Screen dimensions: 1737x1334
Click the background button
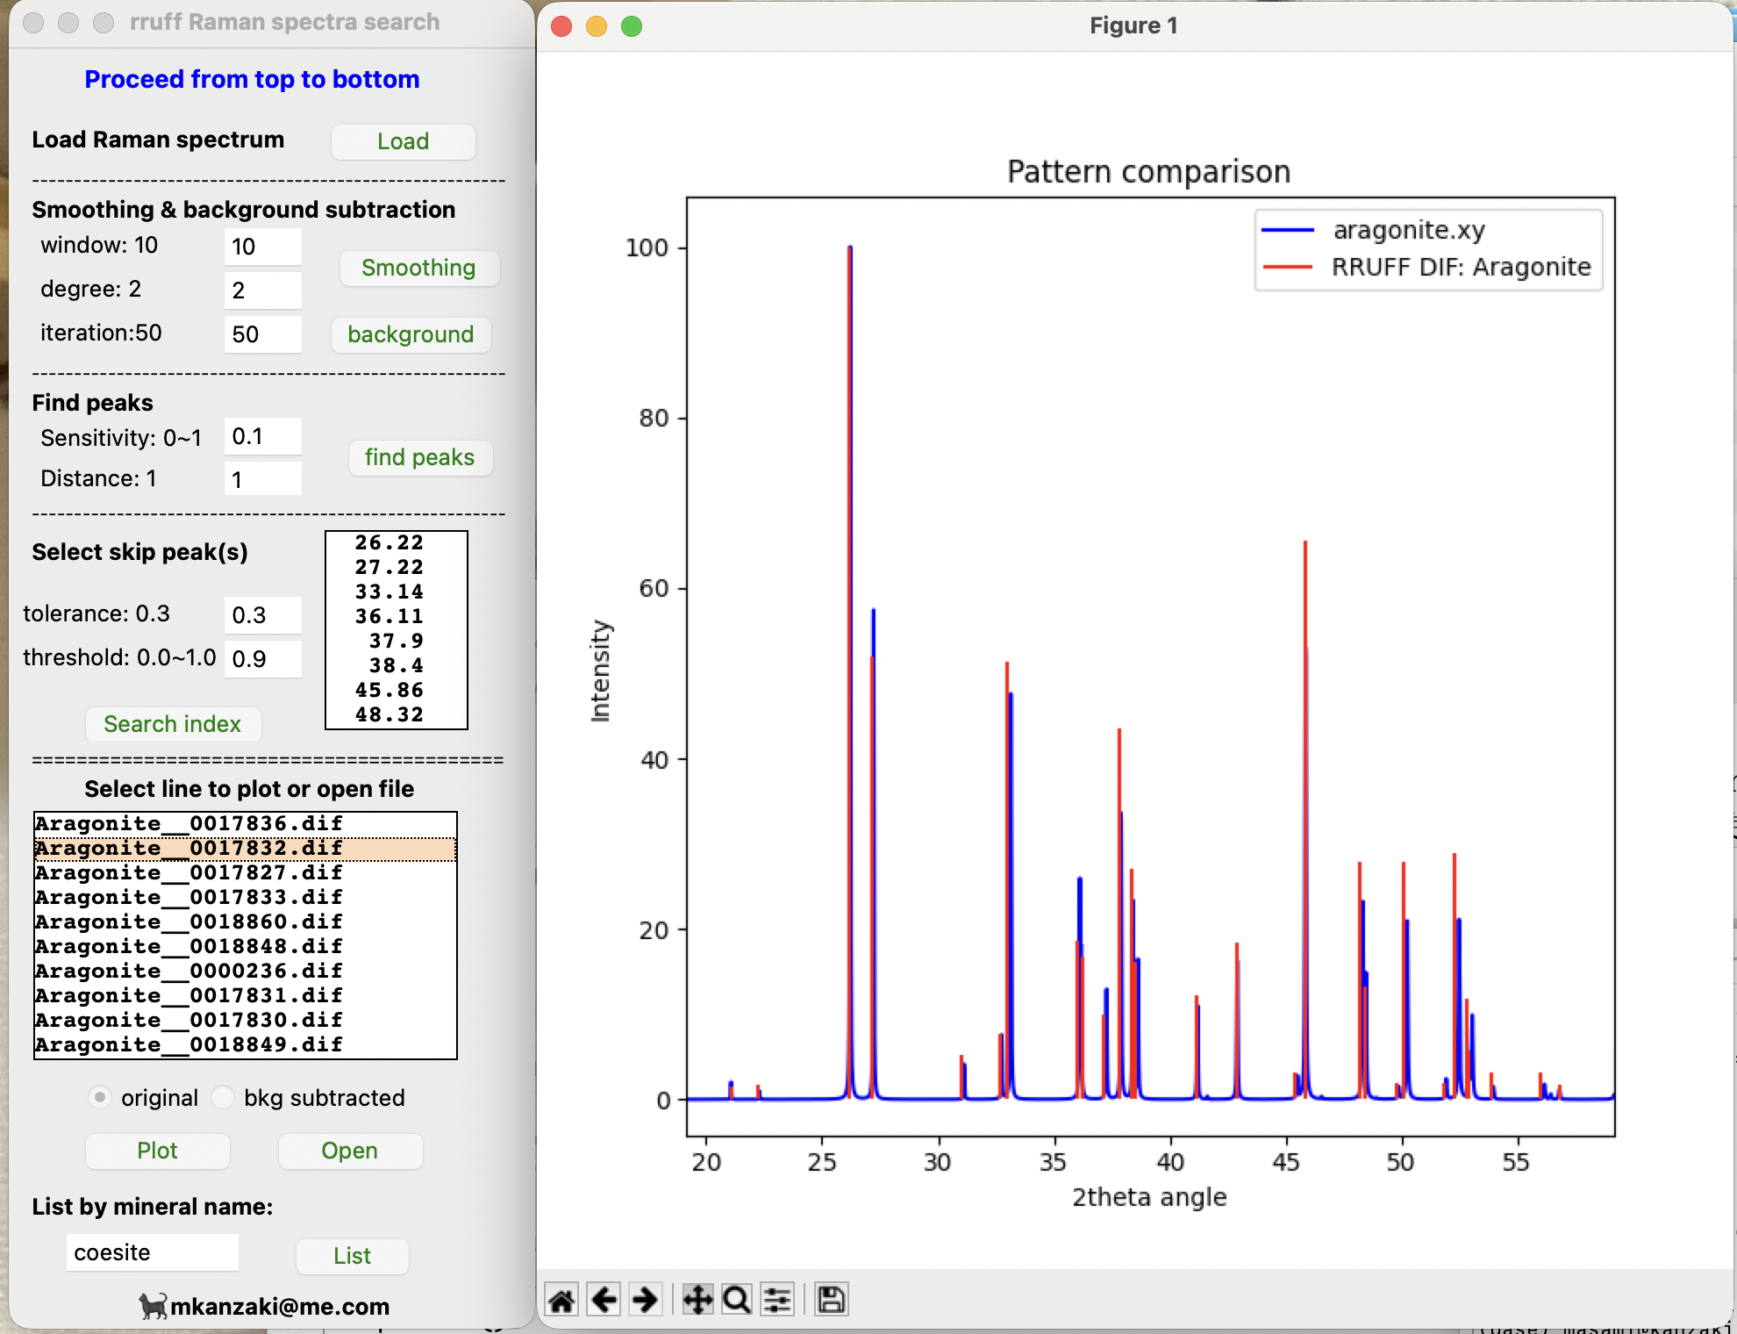[x=411, y=334]
